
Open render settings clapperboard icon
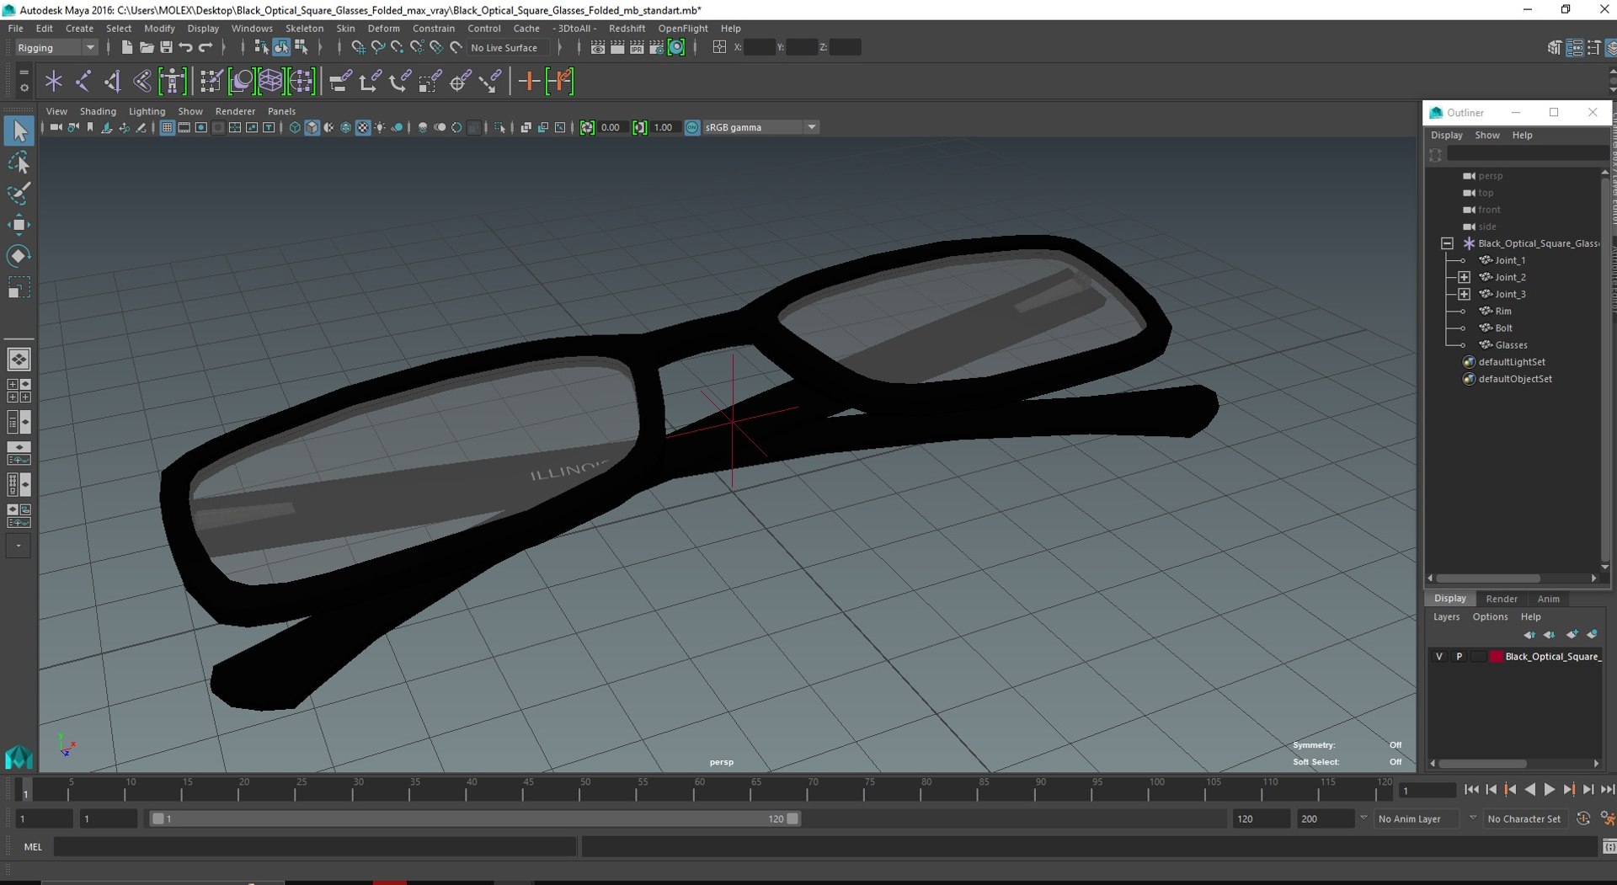(x=656, y=48)
